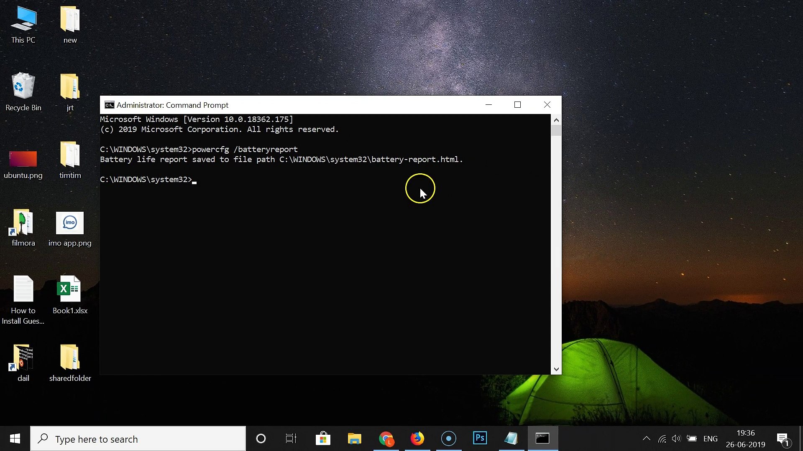803x451 pixels.
Task: Open the notepad-like app in taskbar
Action: 511,438
